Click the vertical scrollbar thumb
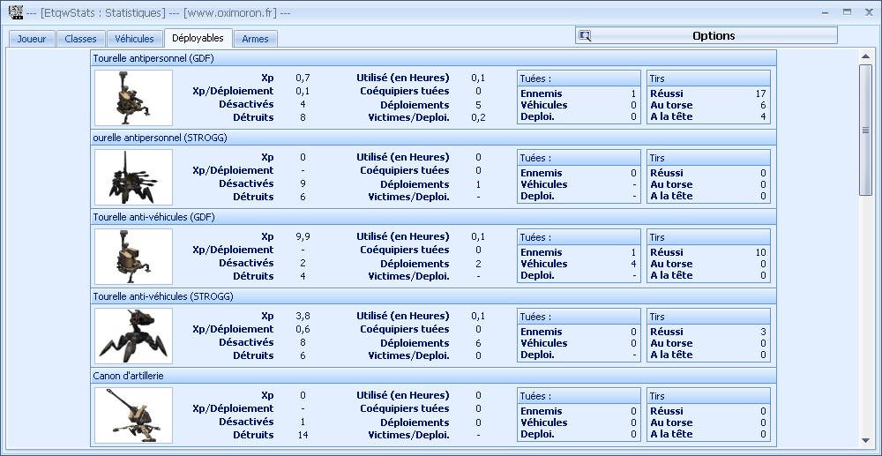The height and width of the screenshot is (456, 882). coord(865,130)
